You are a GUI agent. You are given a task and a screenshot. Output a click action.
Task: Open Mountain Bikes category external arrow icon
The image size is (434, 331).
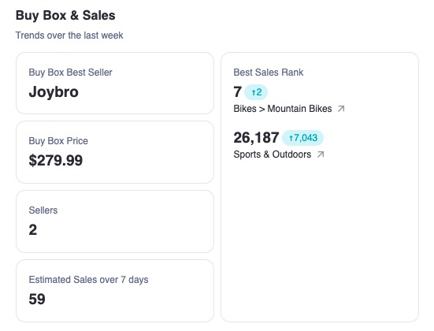(341, 109)
